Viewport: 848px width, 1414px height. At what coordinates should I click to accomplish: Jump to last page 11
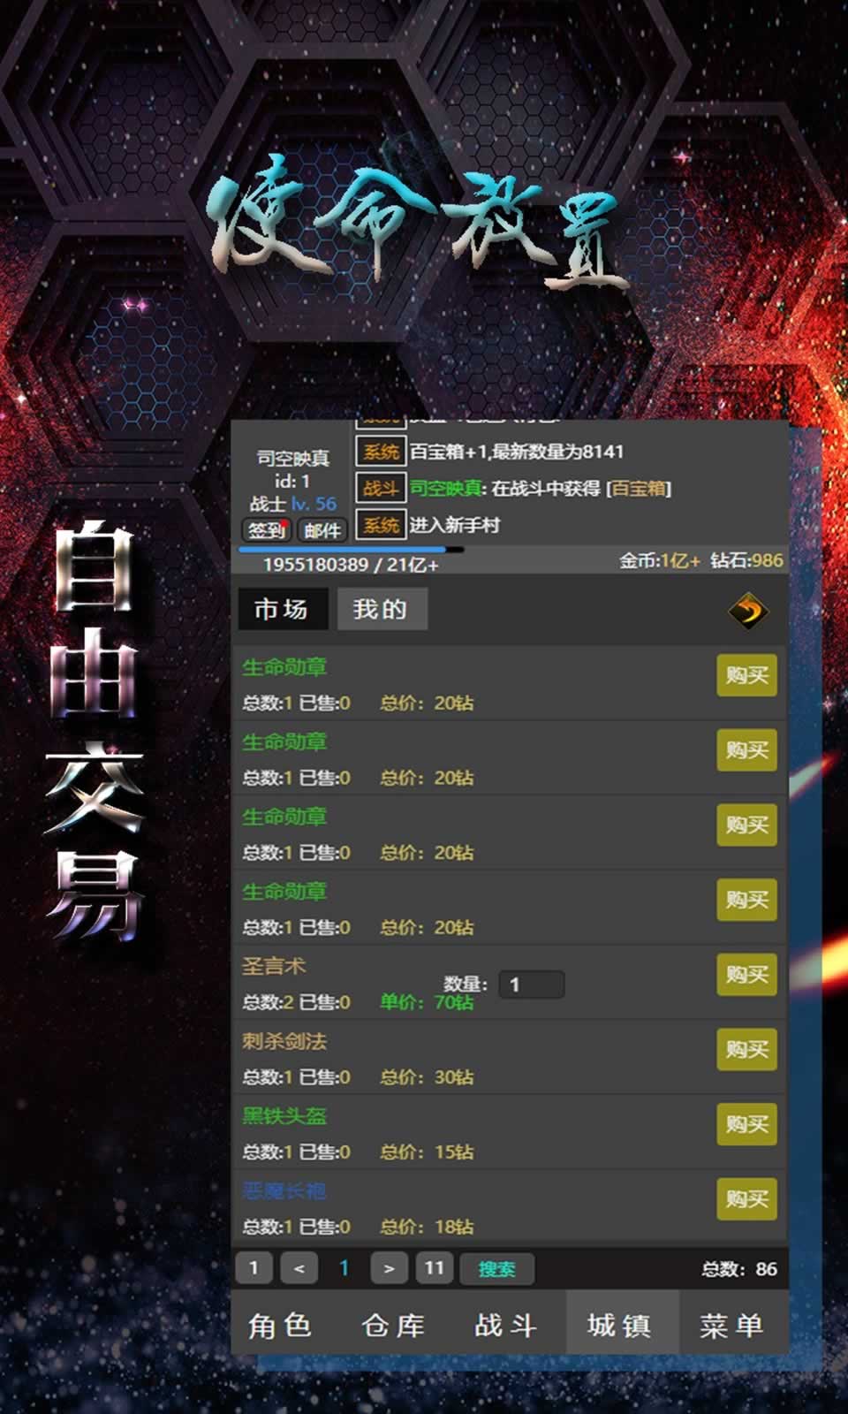(x=434, y=1268)
